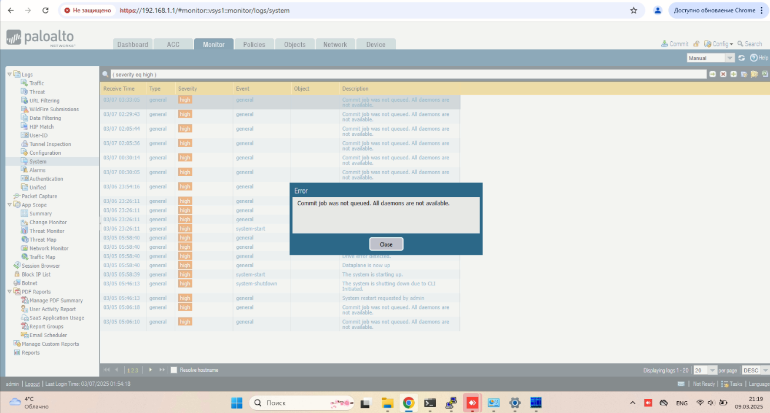The width and height of the screenshot is (770, 413).
Task: Open Packet Capture
Action: point(39,196)
